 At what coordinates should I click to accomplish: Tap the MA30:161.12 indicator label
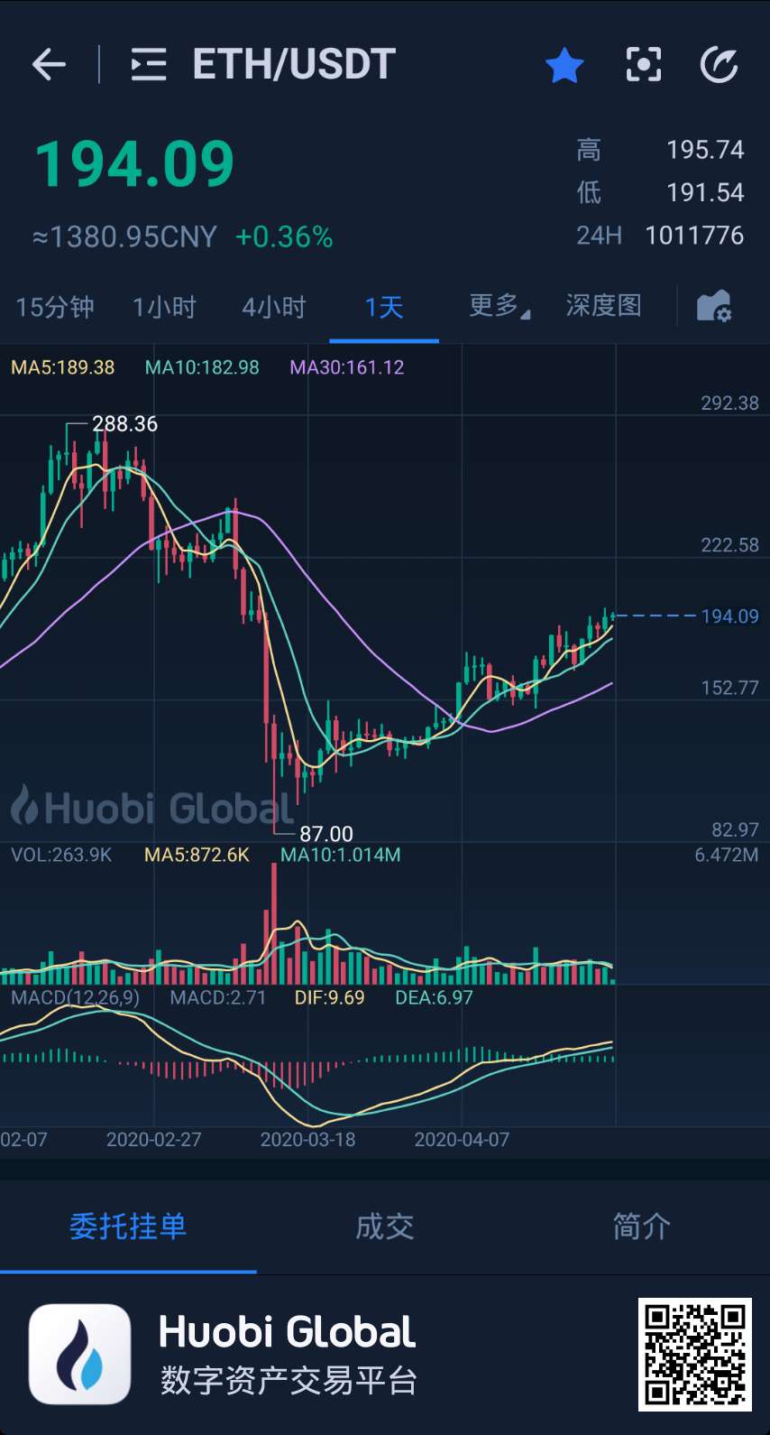pyautogui.click(x=347, y=367)
